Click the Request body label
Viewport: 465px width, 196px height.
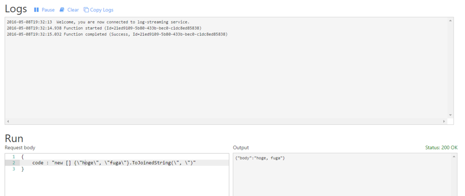(x=20, y=147)
